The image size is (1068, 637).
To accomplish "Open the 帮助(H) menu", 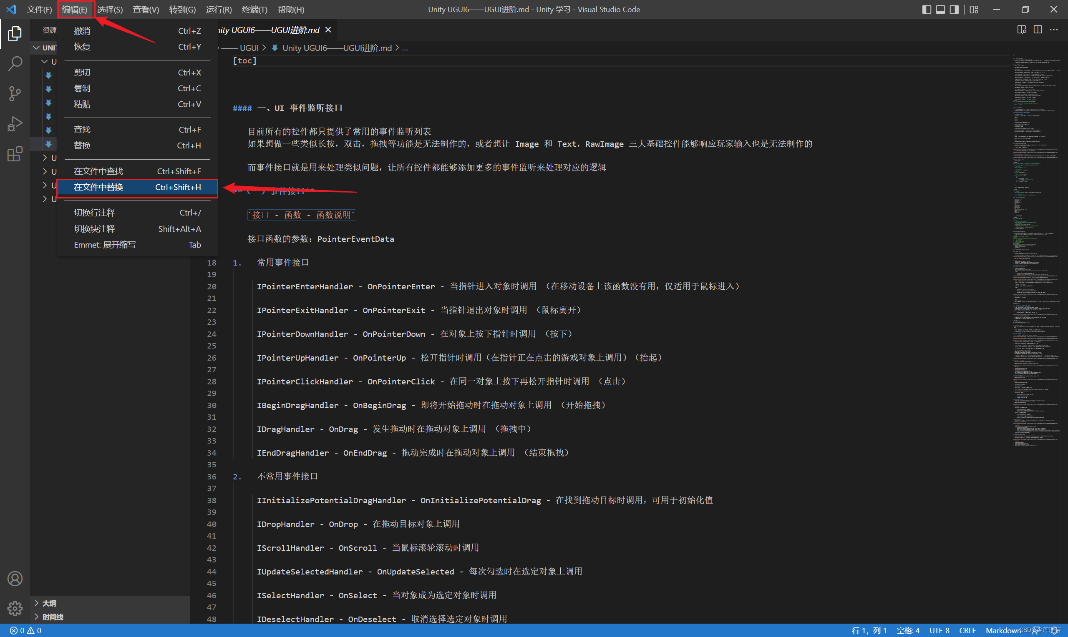I will point(291,10).
